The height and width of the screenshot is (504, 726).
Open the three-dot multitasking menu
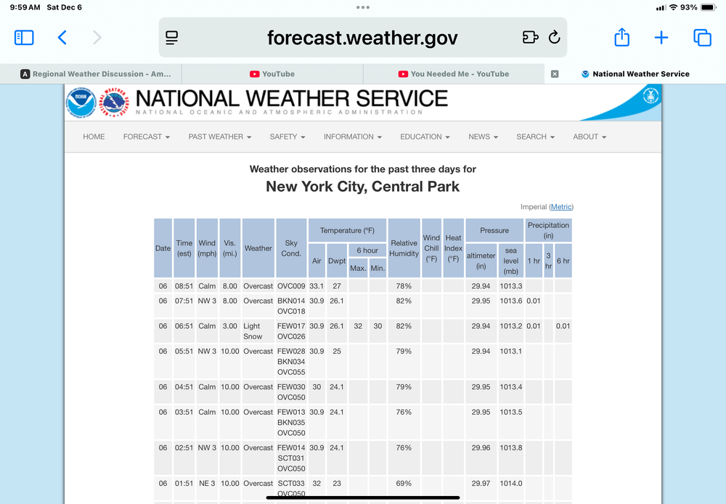pyautogui.click(x=363, y=7)
